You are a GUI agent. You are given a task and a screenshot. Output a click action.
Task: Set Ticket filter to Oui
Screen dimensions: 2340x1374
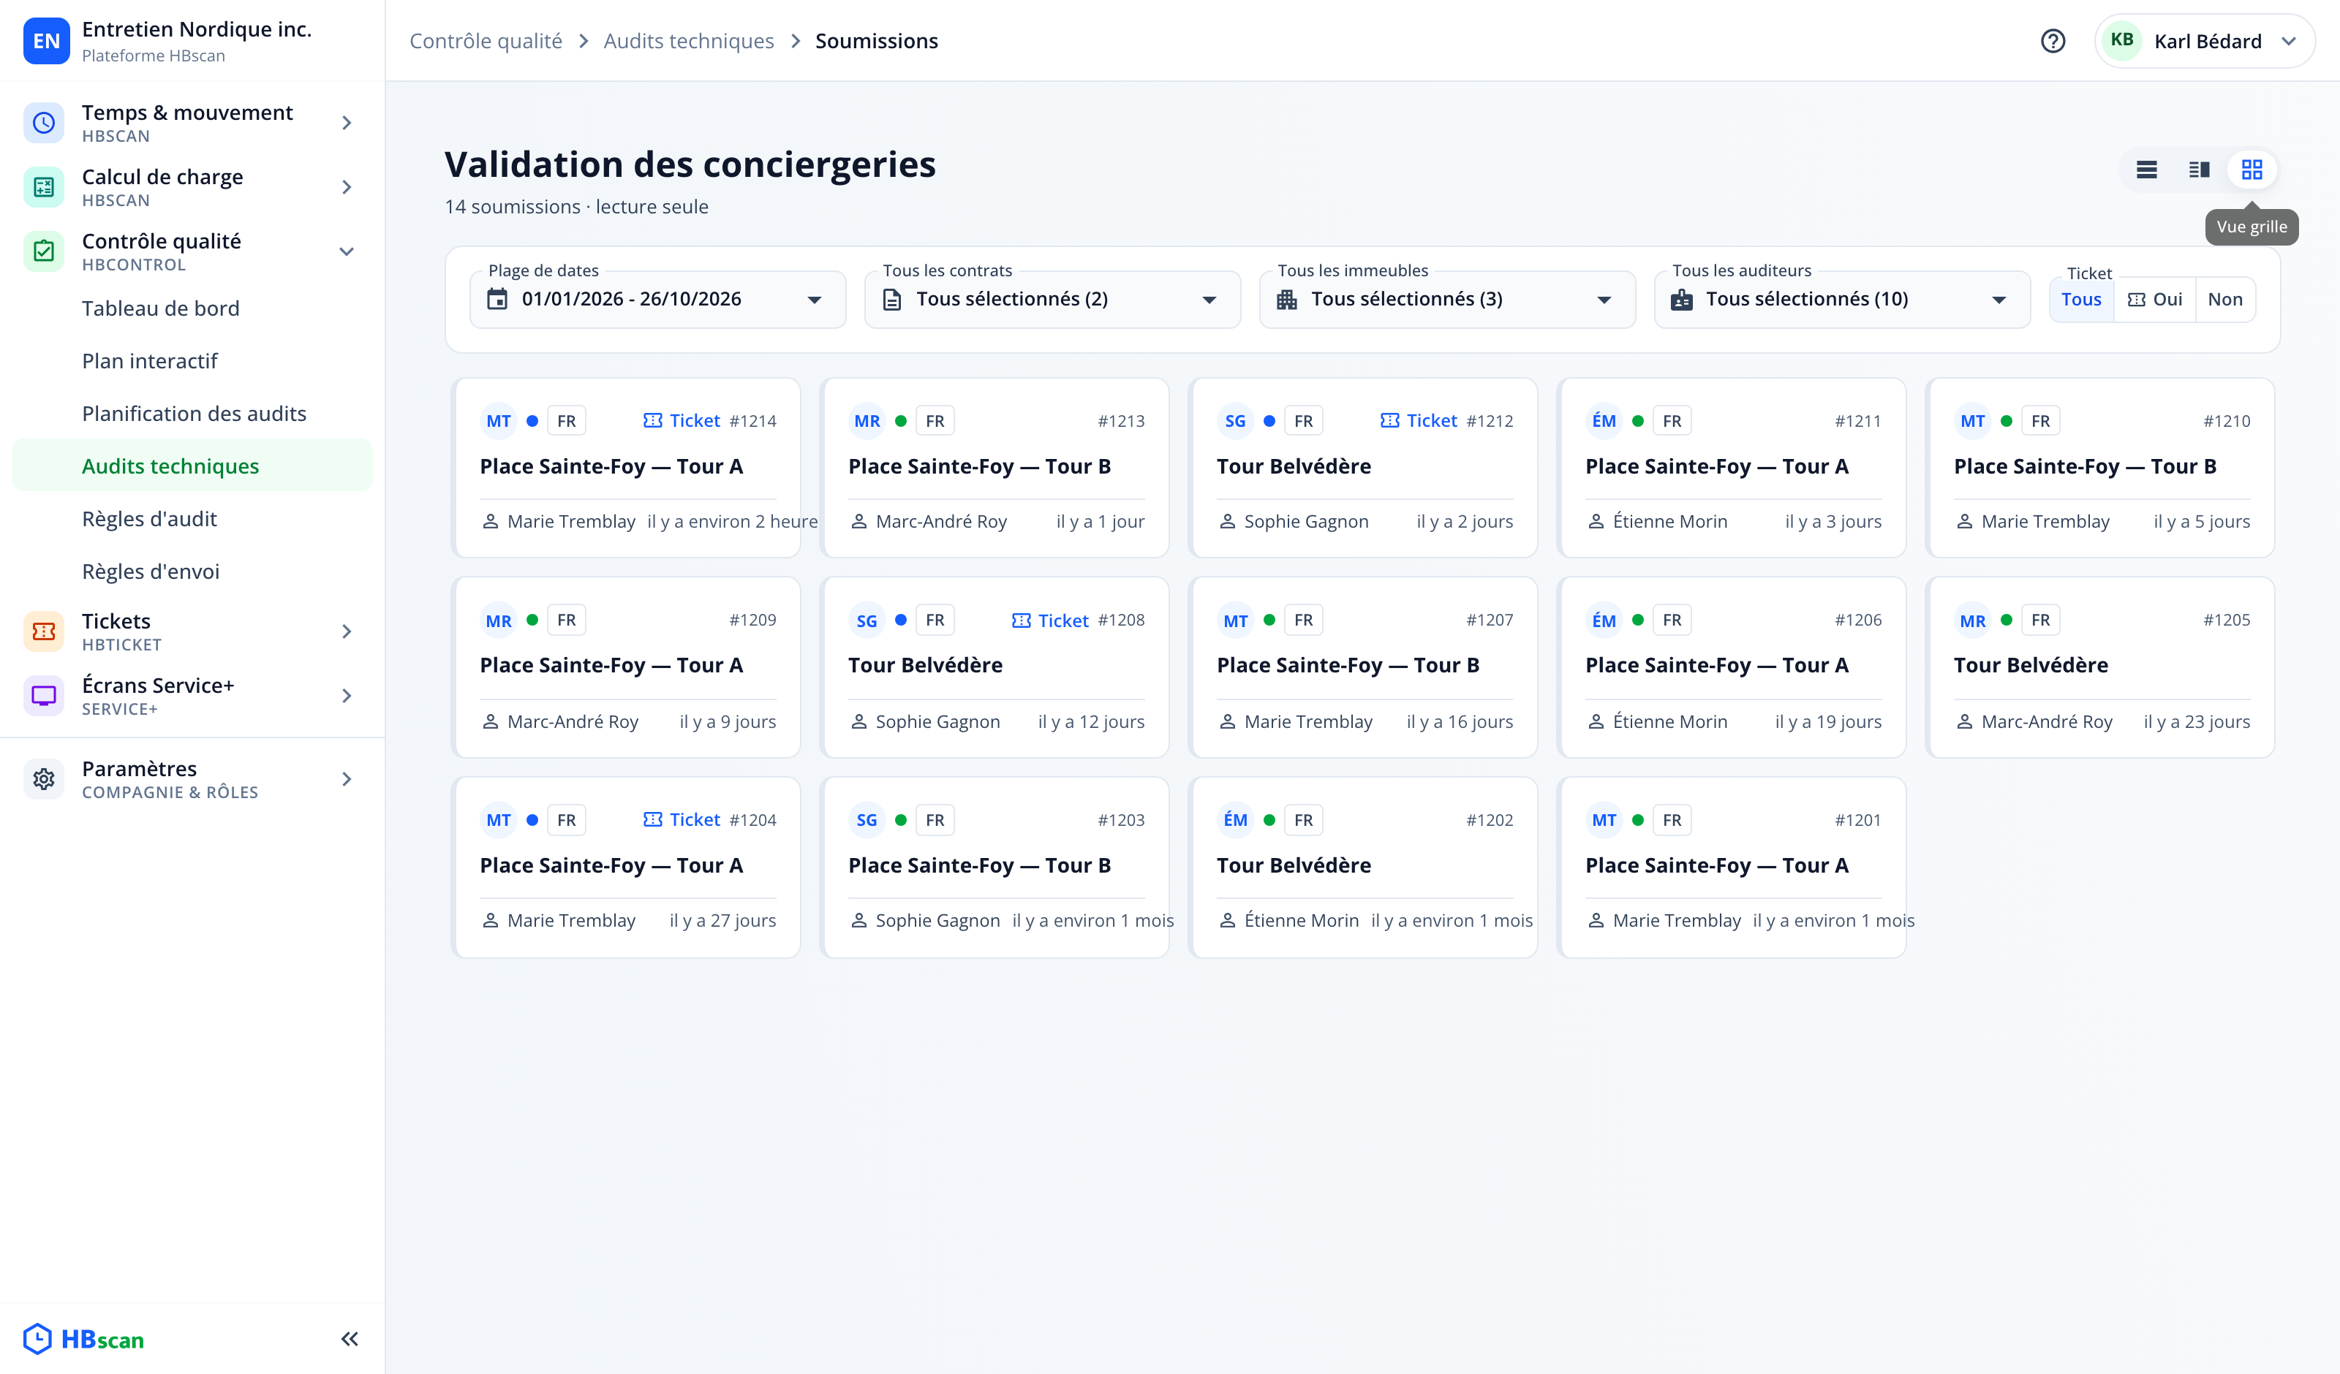2154,299
